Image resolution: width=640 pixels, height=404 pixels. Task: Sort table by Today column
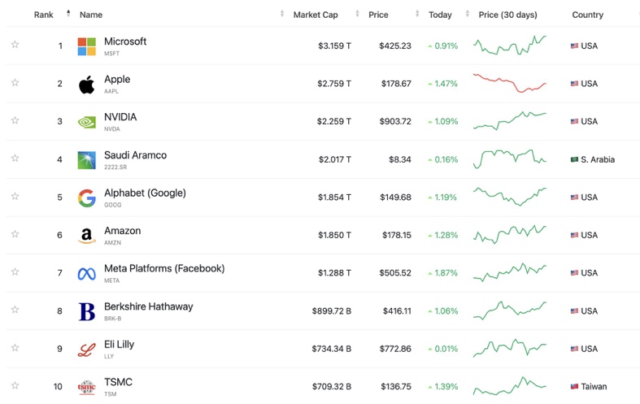(x=440, y=15)
